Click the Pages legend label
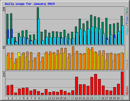The height and width of the screenshot is (101, 130). pos(127,31)
